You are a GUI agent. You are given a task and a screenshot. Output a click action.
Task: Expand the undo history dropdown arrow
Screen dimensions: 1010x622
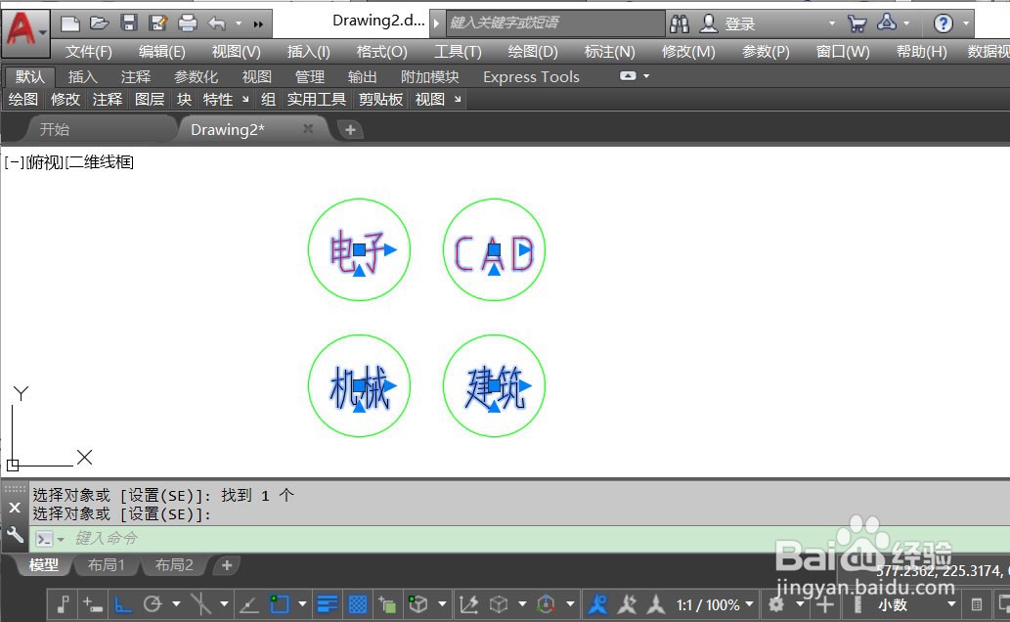239,23
